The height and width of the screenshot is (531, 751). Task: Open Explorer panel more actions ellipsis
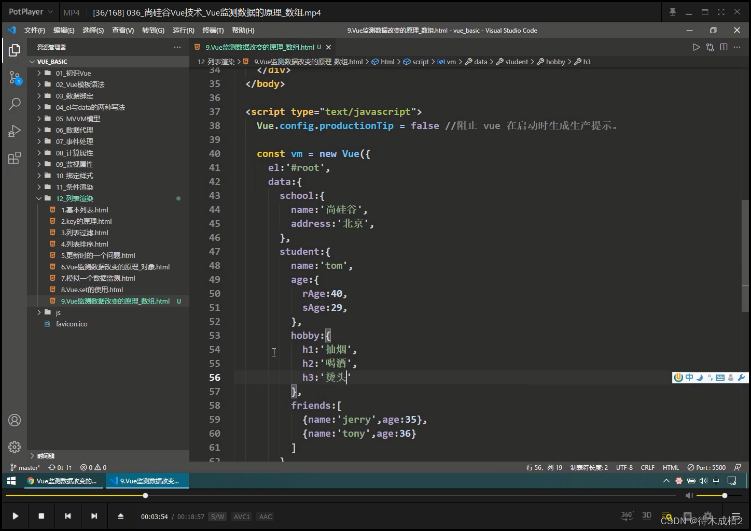pyautogui.click(x=177, y=47)
